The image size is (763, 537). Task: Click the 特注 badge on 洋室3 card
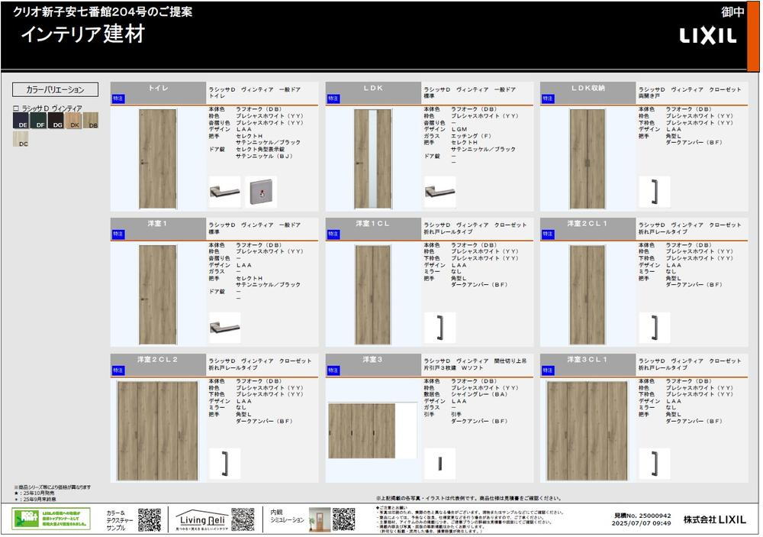333,370
